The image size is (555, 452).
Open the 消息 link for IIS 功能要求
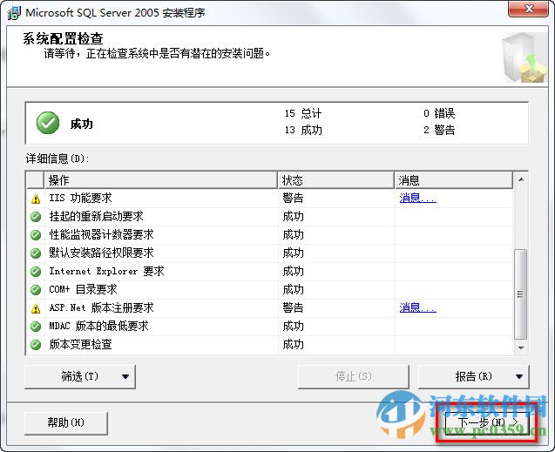pyautogui.click(x=417, y=198)
